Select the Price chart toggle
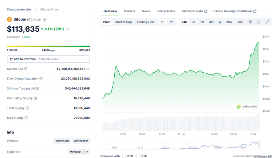This screenshot has width=277, height=158. (107, 22)
